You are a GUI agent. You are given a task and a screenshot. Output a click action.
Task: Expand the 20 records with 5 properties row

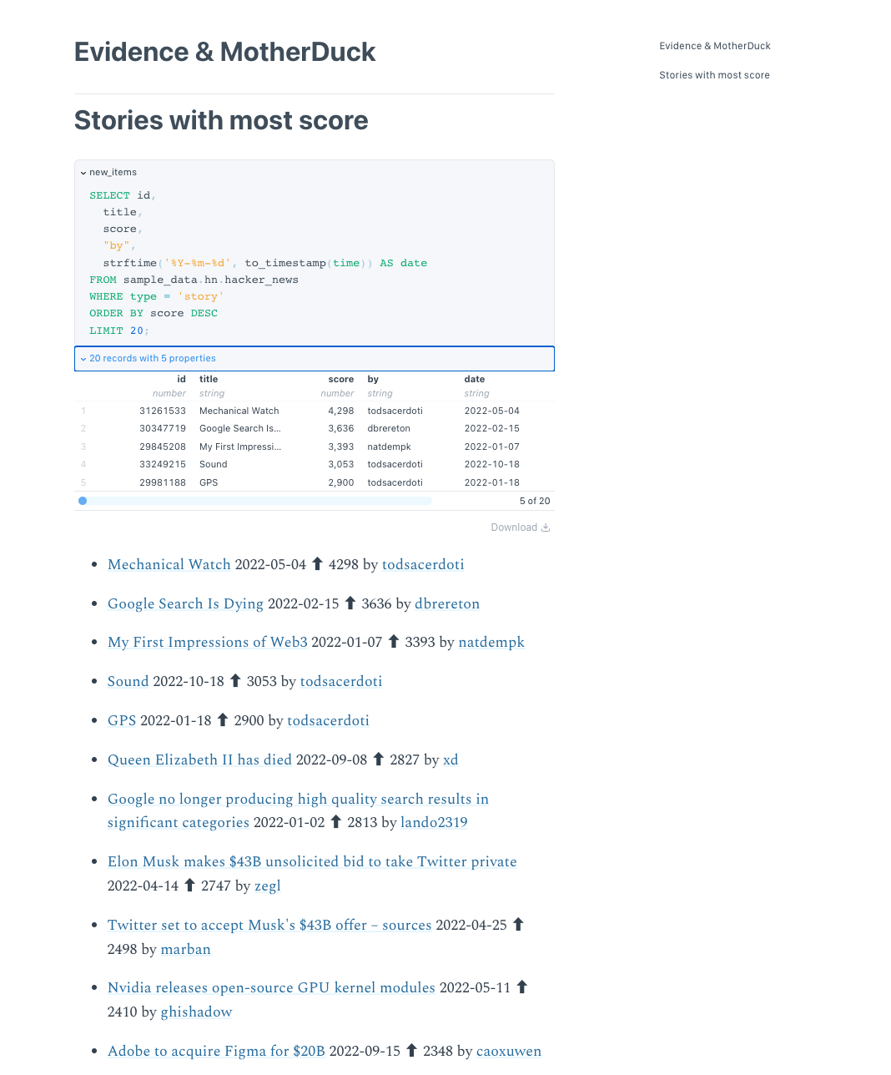click(x=315, y=358)
